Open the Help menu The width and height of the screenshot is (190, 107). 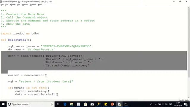point(40,5)
